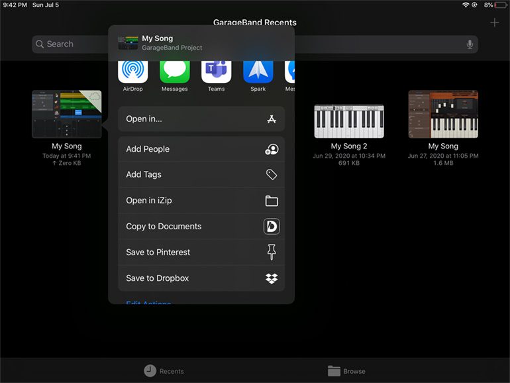Tap the add-person icon beside Add People
Image resolution: width=510 pixels, height=383 pixels.
point(272,149)
